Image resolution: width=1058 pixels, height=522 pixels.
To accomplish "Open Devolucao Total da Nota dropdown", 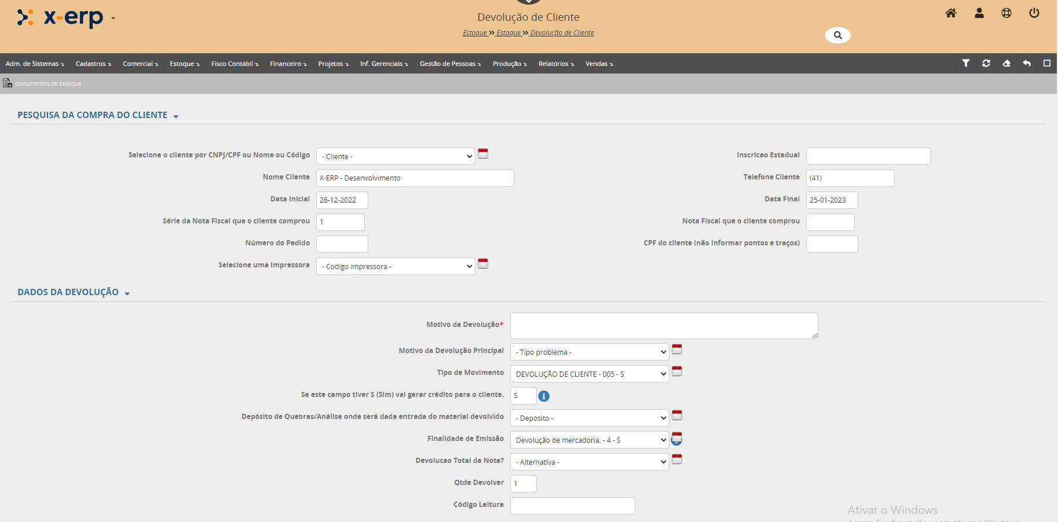I will [589, 462].
